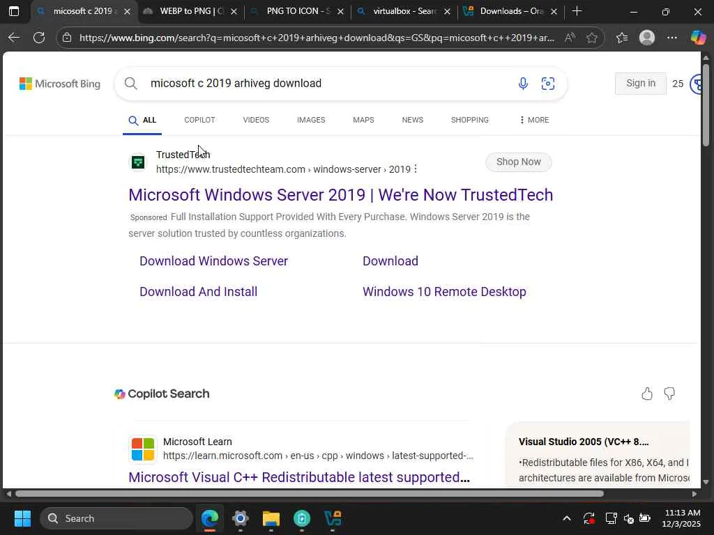Open 'Microsoft Windows Server 2019' ad title link
This screenshot has height=535, width=714.
(x=340, y=195)
